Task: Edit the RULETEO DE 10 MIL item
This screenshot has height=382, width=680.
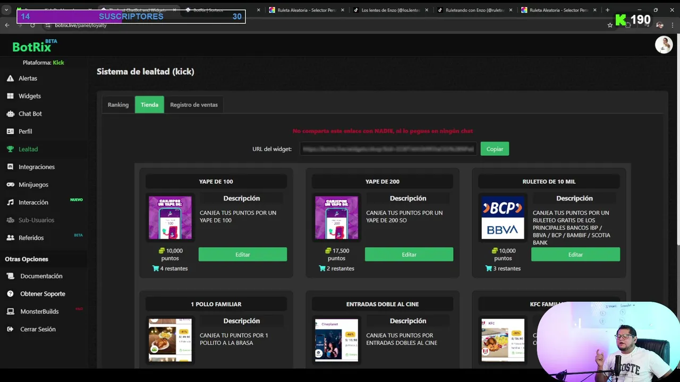Action: (x=575, y=255)
